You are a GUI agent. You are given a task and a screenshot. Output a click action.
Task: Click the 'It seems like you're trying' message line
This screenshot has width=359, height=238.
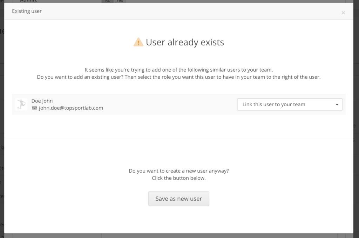pos(178,70)
